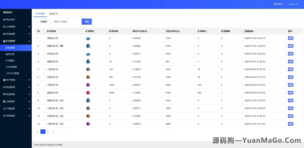Click the miner image for 大型云矿机（奖）

(88, 124)
